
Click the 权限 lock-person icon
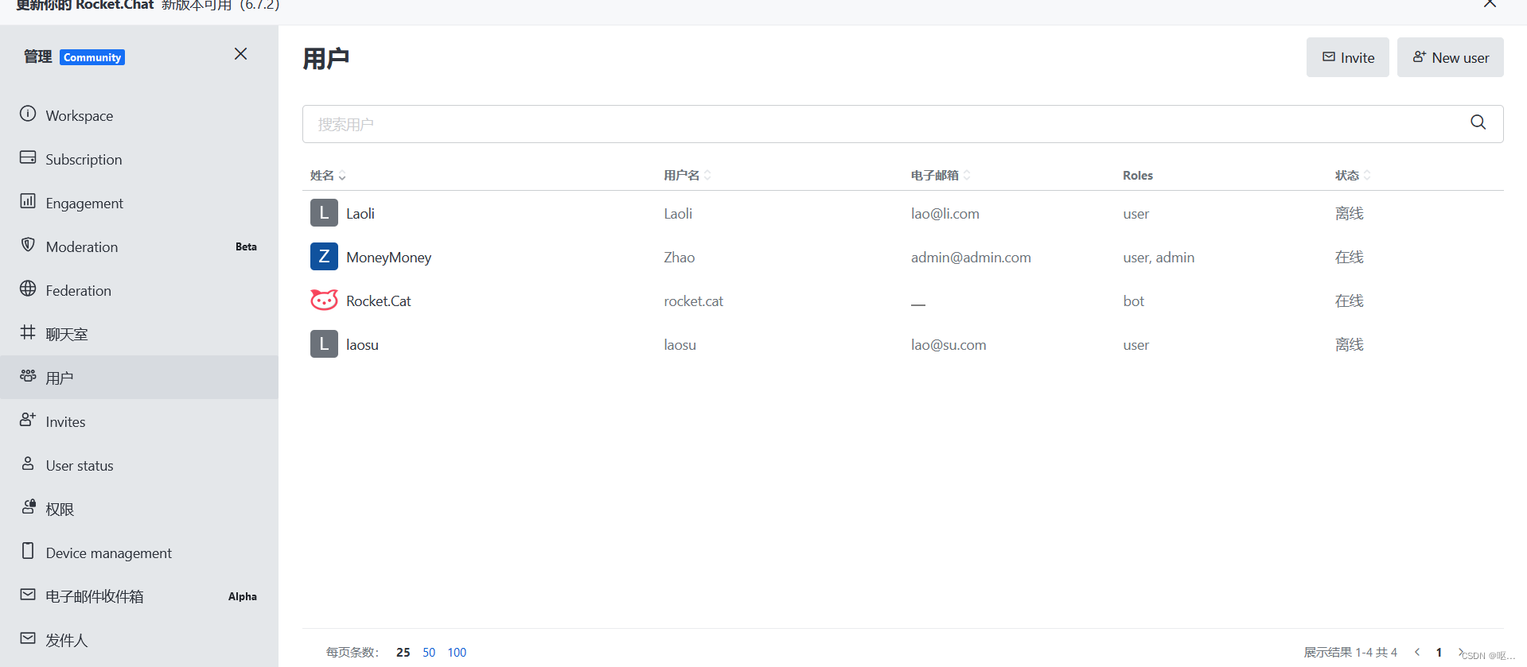click(x=29, y=506)
